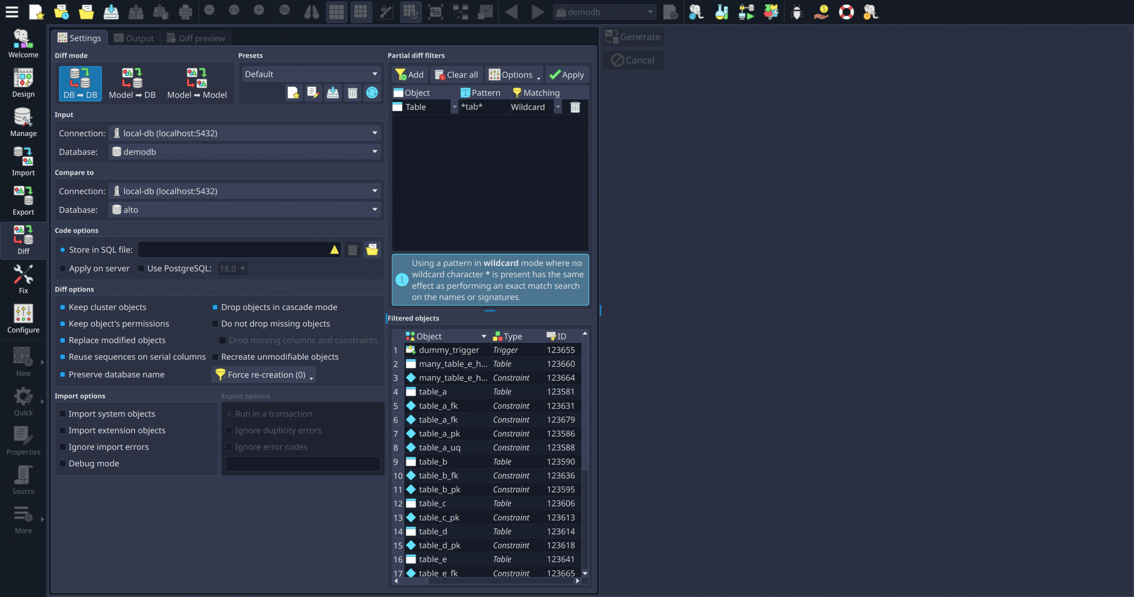Open the Design view in sidebar
1134x597 pixels.
click(23, 83)
